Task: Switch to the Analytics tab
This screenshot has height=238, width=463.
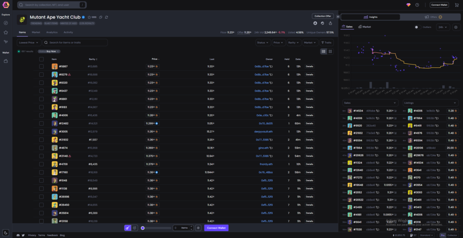Action: (x=52, y=32)
